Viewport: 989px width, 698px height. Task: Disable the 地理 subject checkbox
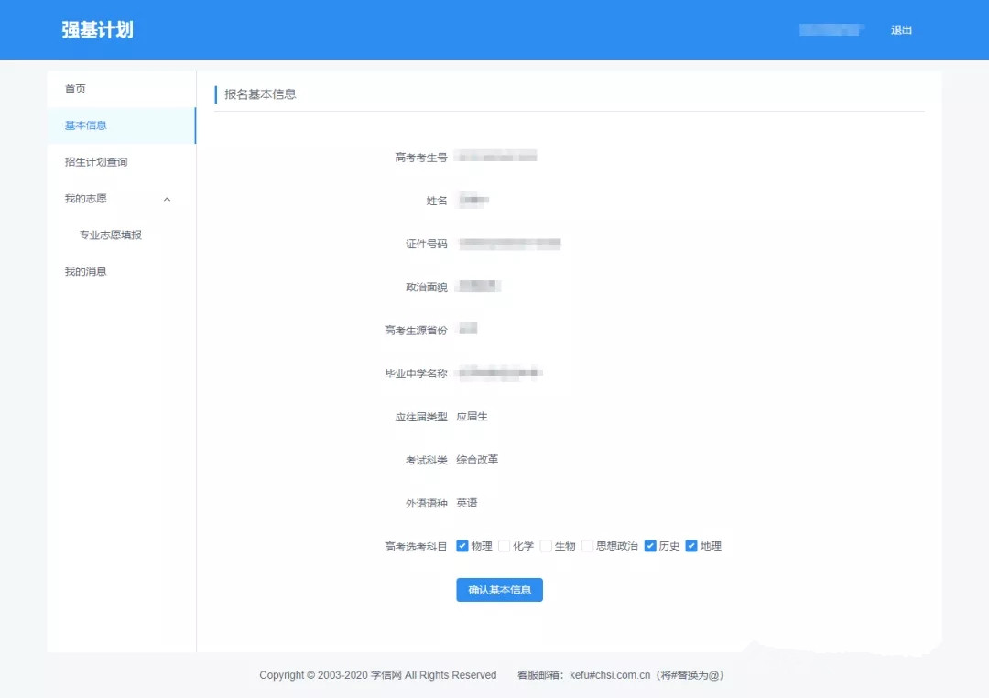pyautogui.click(x=692, y=545)
